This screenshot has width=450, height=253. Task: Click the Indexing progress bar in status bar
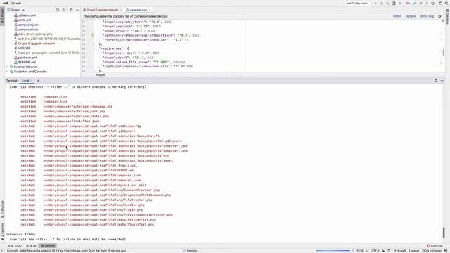pyautogui.click(x=333, y=251)
